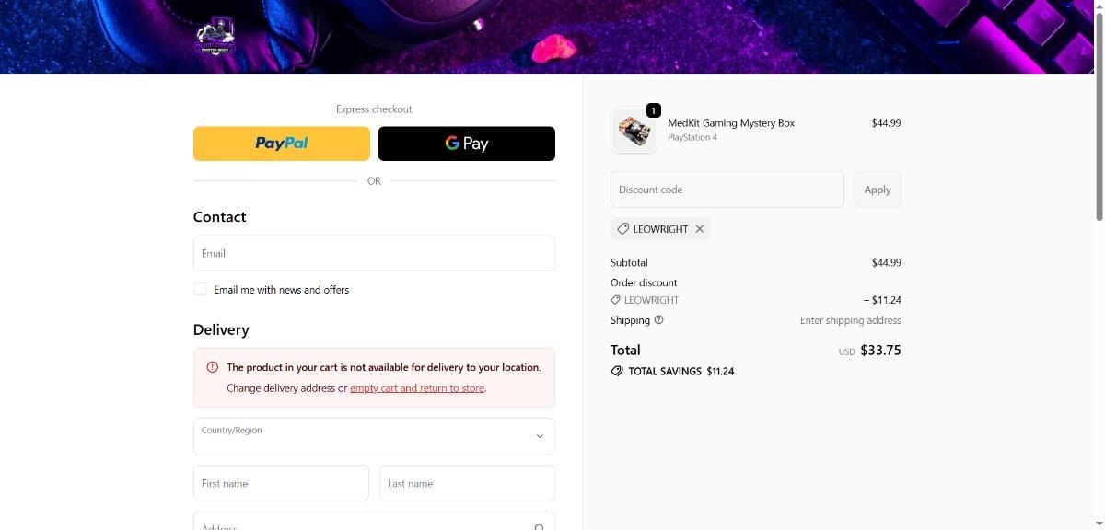This screenshot has width=1105, height=530.
Task: Enable email me with news and offers
Action: [x=200, y=289]
